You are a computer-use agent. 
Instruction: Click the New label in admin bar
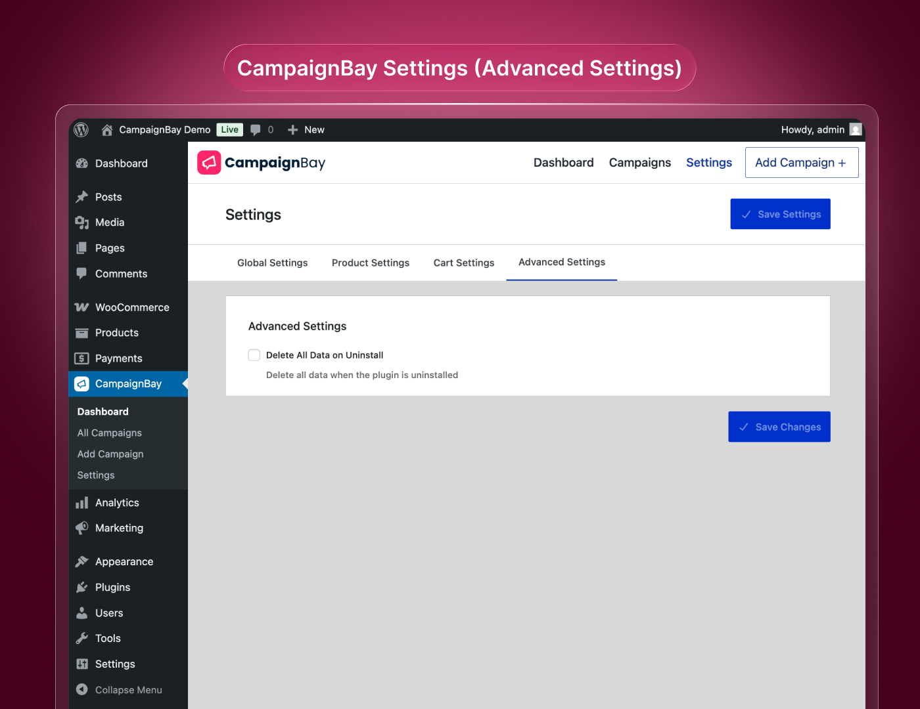[314, 130]
